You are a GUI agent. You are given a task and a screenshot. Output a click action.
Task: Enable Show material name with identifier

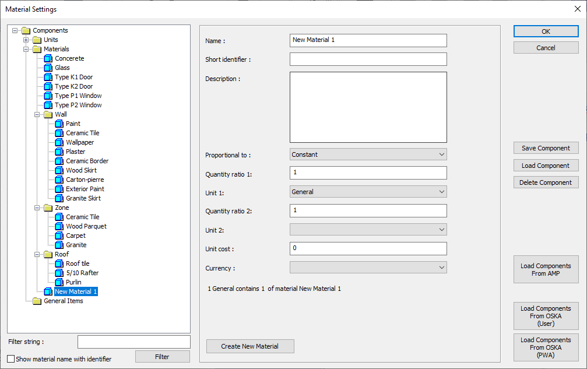[11, 359]
